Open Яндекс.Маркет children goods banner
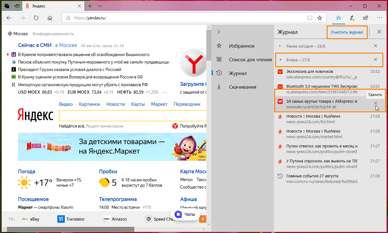Image resolution: width=388 pixels, height=233 pixels. coord(112,147)
